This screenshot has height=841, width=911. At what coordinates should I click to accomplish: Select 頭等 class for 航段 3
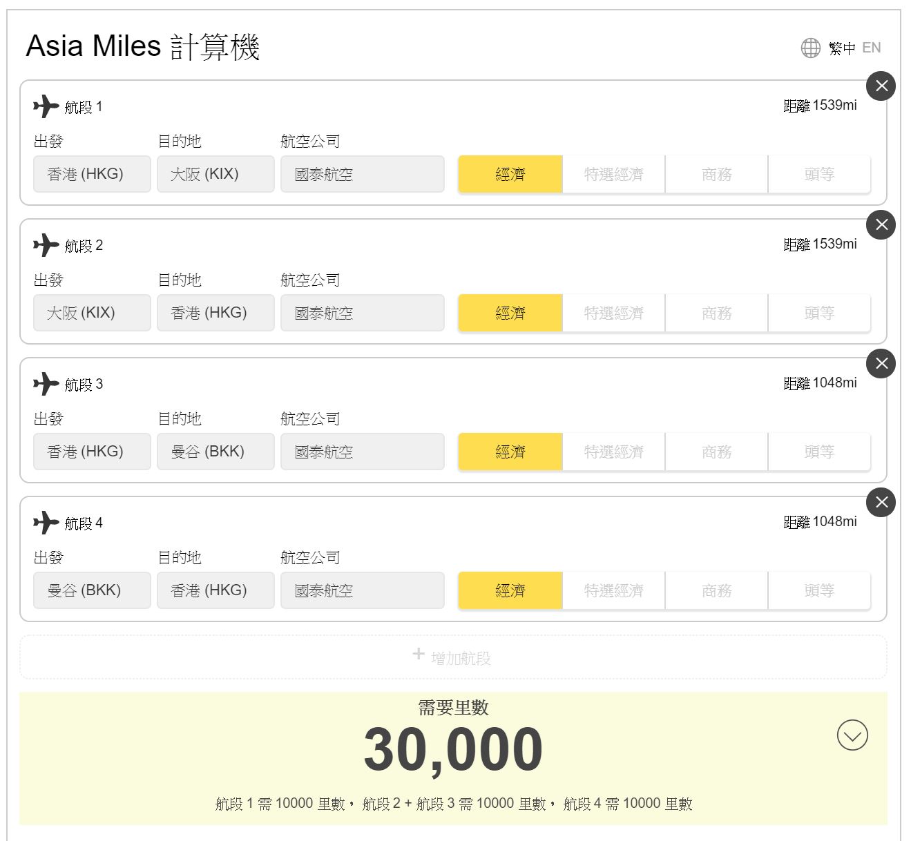[819, 452]
